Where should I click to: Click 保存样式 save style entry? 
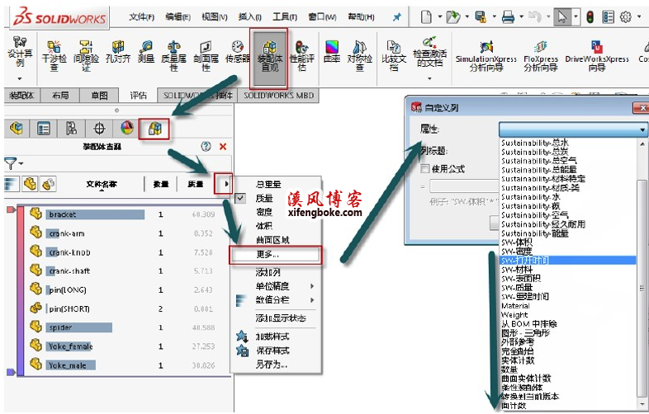[272, 350]
